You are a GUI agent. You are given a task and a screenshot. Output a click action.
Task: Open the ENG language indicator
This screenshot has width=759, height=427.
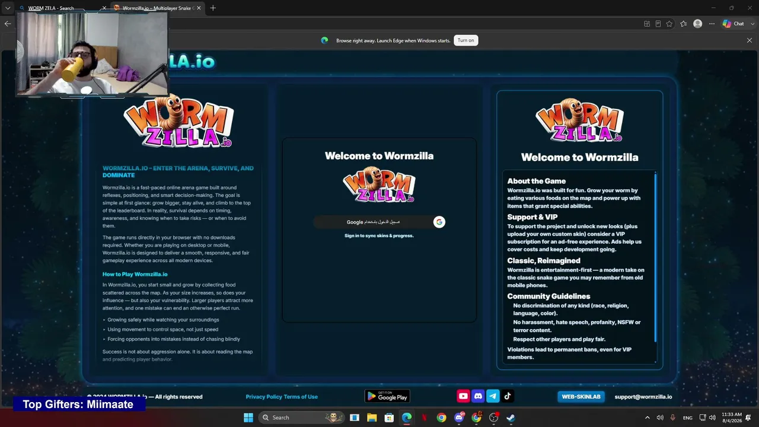[688, 418]
